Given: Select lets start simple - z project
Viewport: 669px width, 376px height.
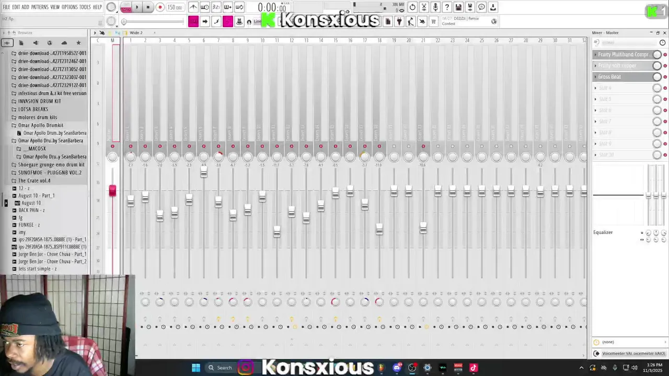Looking at the screenshot, I should (37, 269).
